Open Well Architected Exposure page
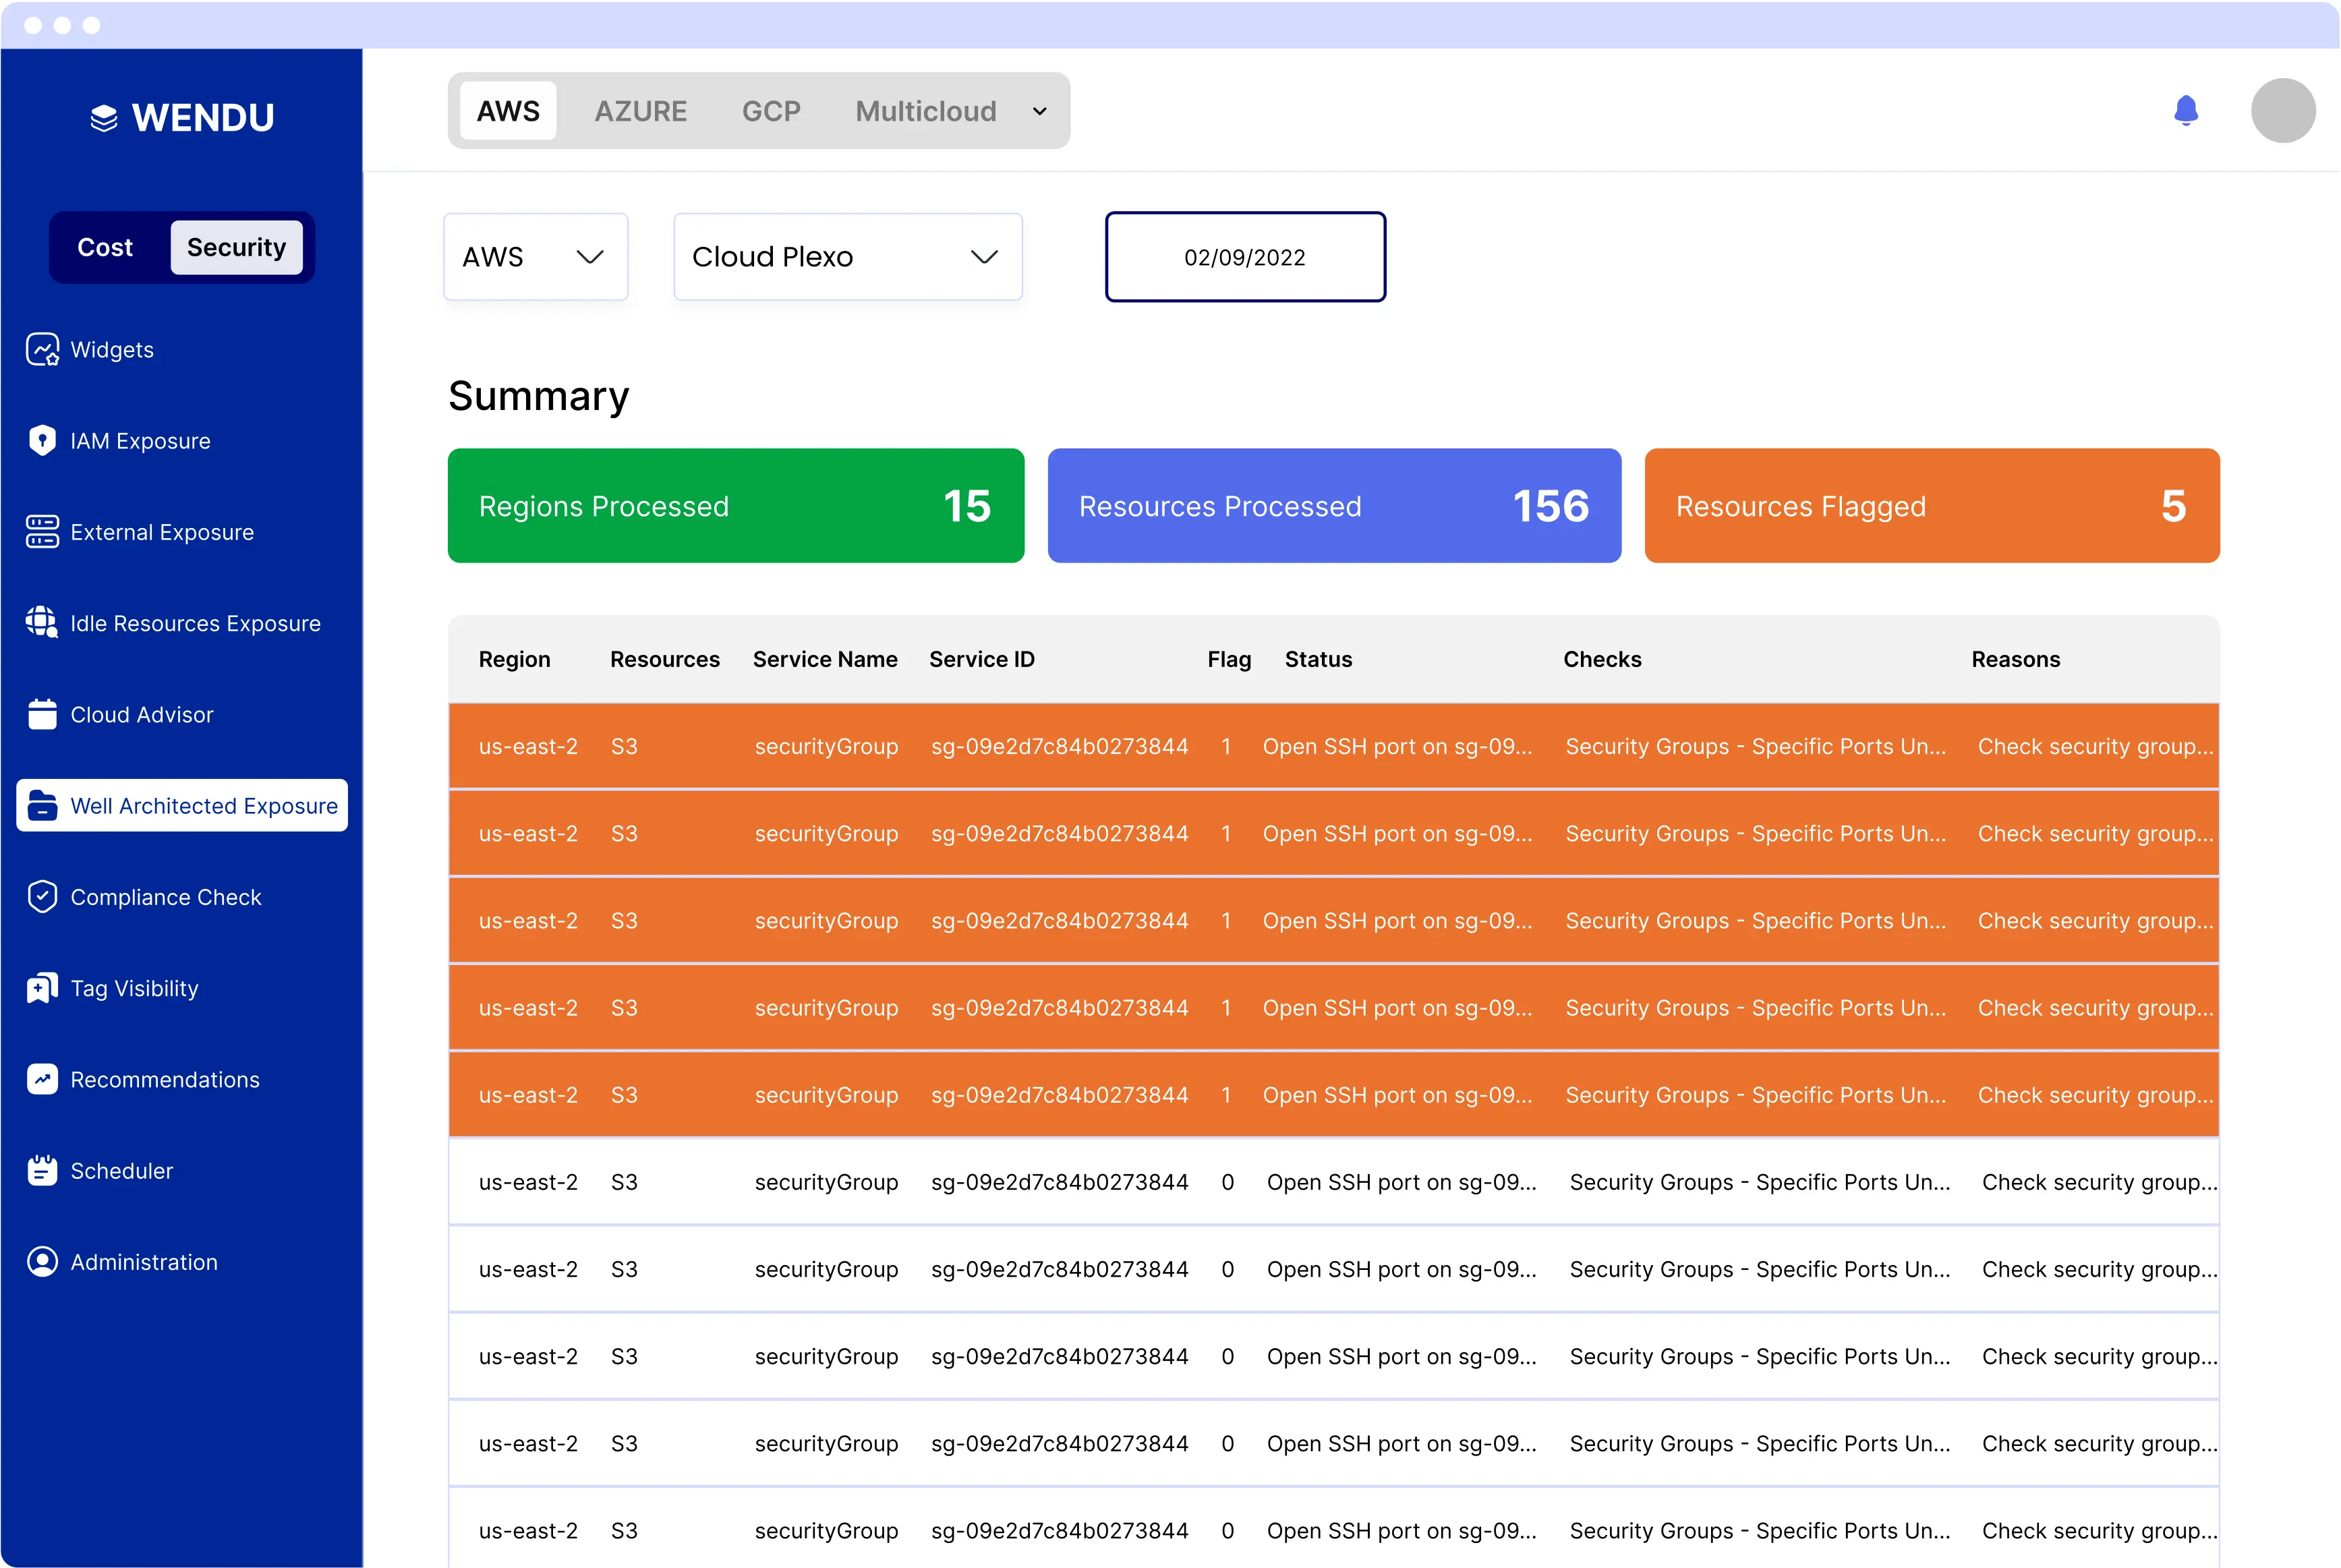The image size is (2341, 1568). (203, 805)
